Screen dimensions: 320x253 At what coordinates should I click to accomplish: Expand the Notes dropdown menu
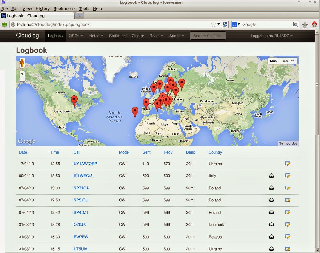click(x=96, y=36)
